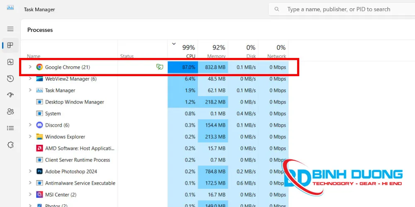
Task: Select the Processes sidebar icon
Action: (x=10, y=46)
